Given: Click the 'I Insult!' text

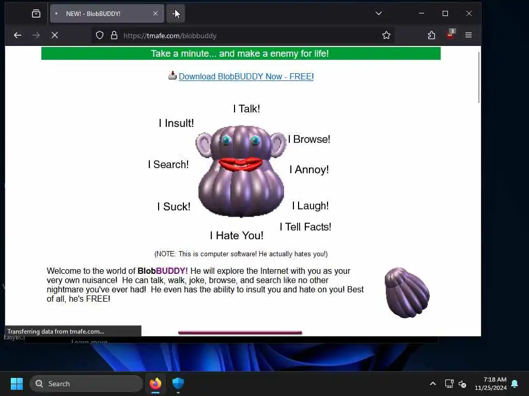Looking at the screenshot, I should point(177,123).
